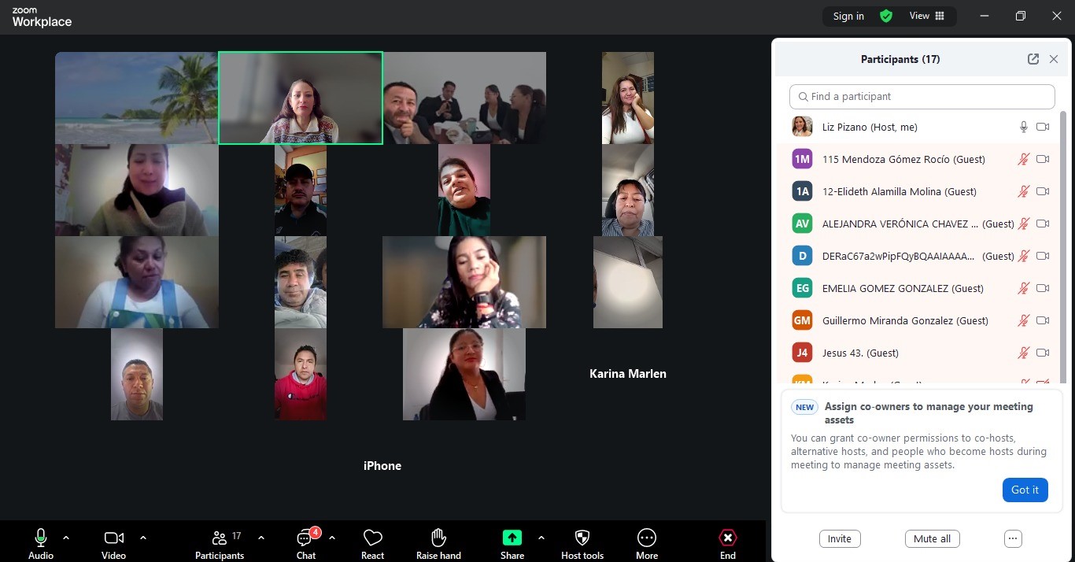
Task: Unmute 115 Mendoza Gómez Rocío's microphone
Action: pyautogui.click(x=1023, y=159)
